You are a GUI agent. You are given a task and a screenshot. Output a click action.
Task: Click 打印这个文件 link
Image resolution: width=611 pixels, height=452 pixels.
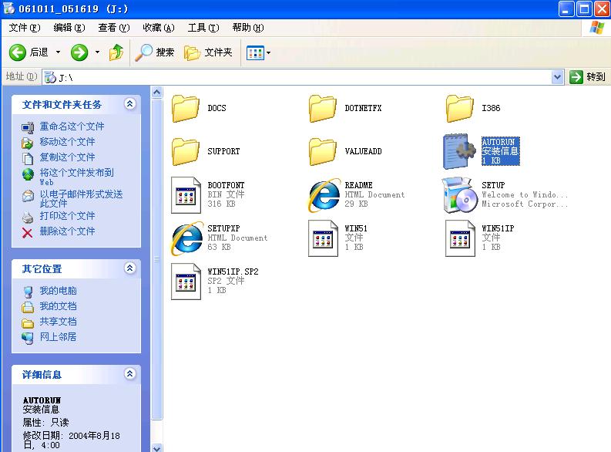pyautogui.click(x=67, y=216)
